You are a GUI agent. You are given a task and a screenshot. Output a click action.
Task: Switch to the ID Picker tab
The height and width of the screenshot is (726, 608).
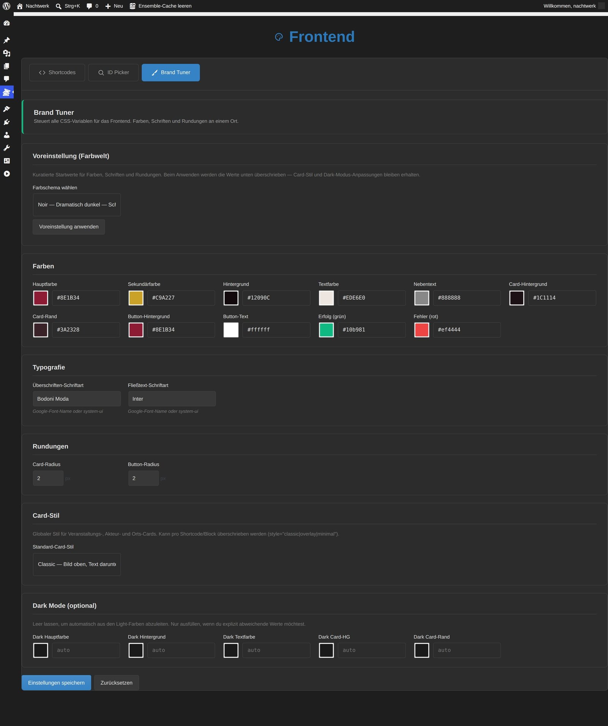(x=113, y=73)
